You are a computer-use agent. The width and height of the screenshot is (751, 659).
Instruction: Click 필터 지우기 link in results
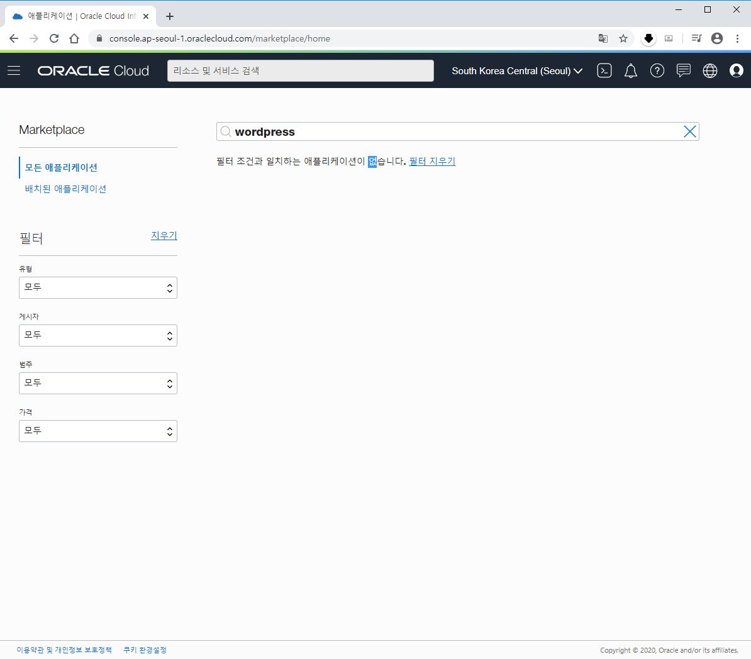pos(432,162)
